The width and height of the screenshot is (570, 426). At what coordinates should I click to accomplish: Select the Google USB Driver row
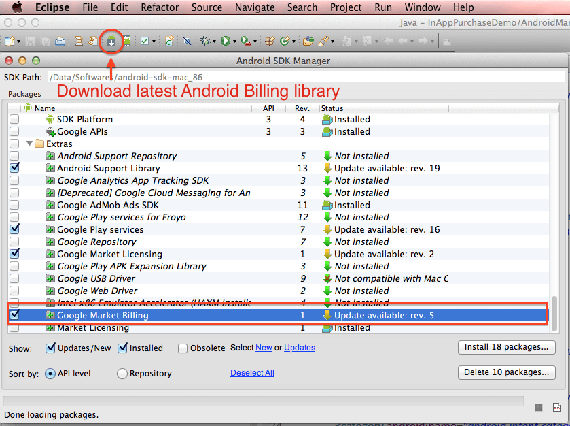[x=279, y=278]
